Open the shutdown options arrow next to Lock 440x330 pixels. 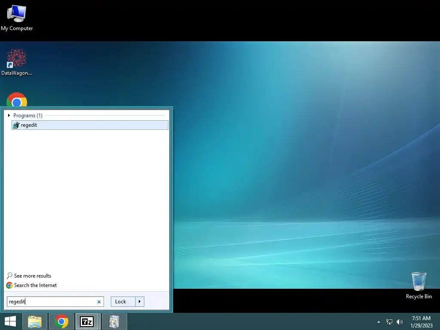(x=140, y=302)
